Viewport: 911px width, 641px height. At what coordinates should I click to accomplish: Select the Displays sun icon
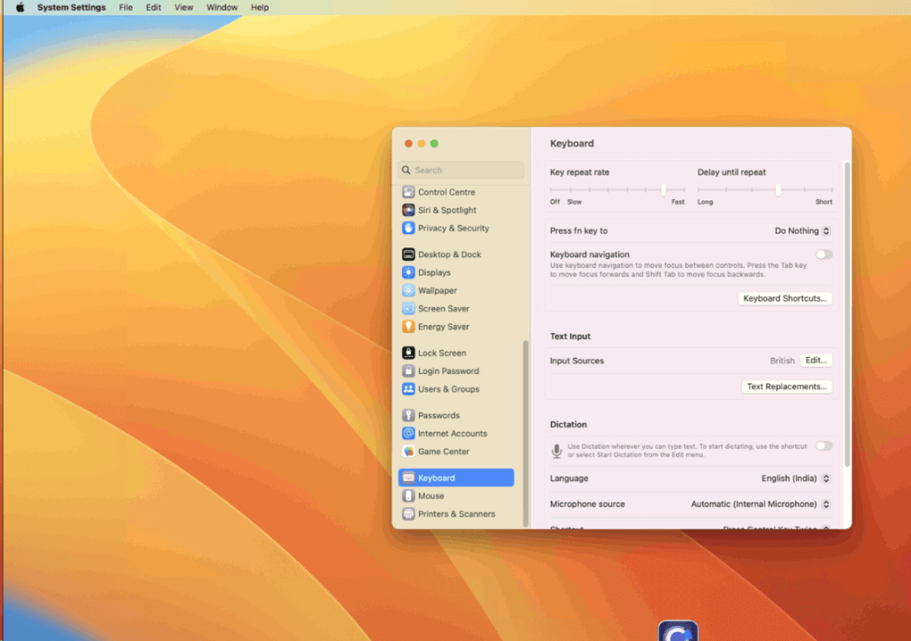pos(408,272)
